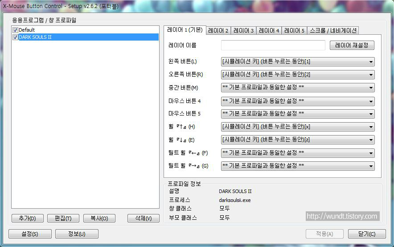This screenshot has height=247, width=394.
Task: Click the 편집(T) button
Action: pos(63,218)
